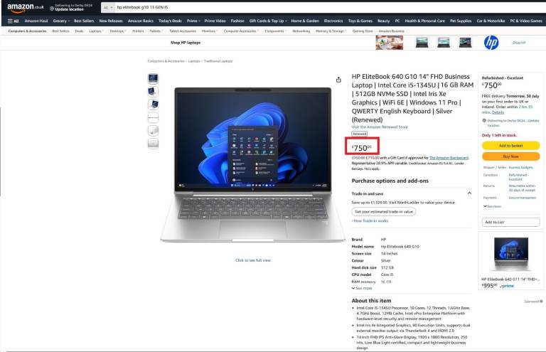Open Today's Deals
The height and width of the screenshot is (352, 546).
(x=170, y=21)
